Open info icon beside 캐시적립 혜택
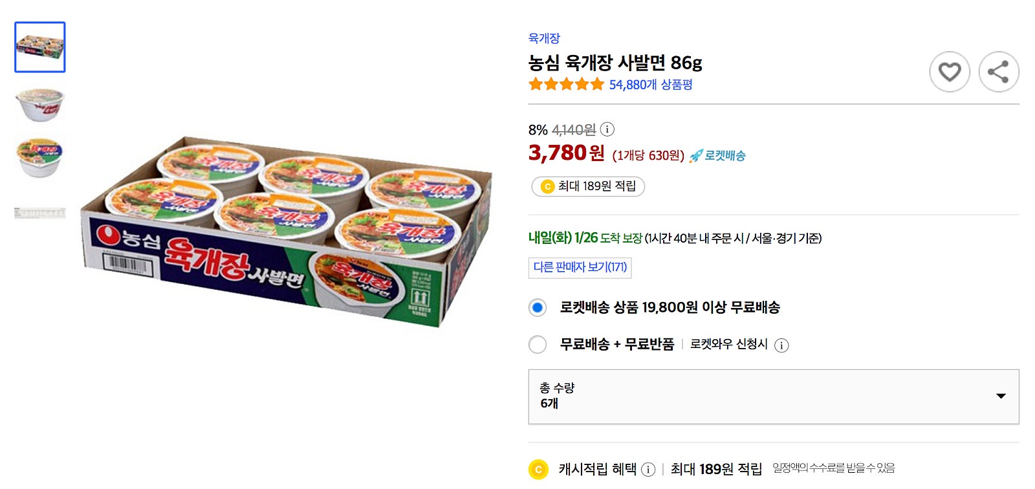This screenshot has width=1035, height=489. (x=648, y=470)
